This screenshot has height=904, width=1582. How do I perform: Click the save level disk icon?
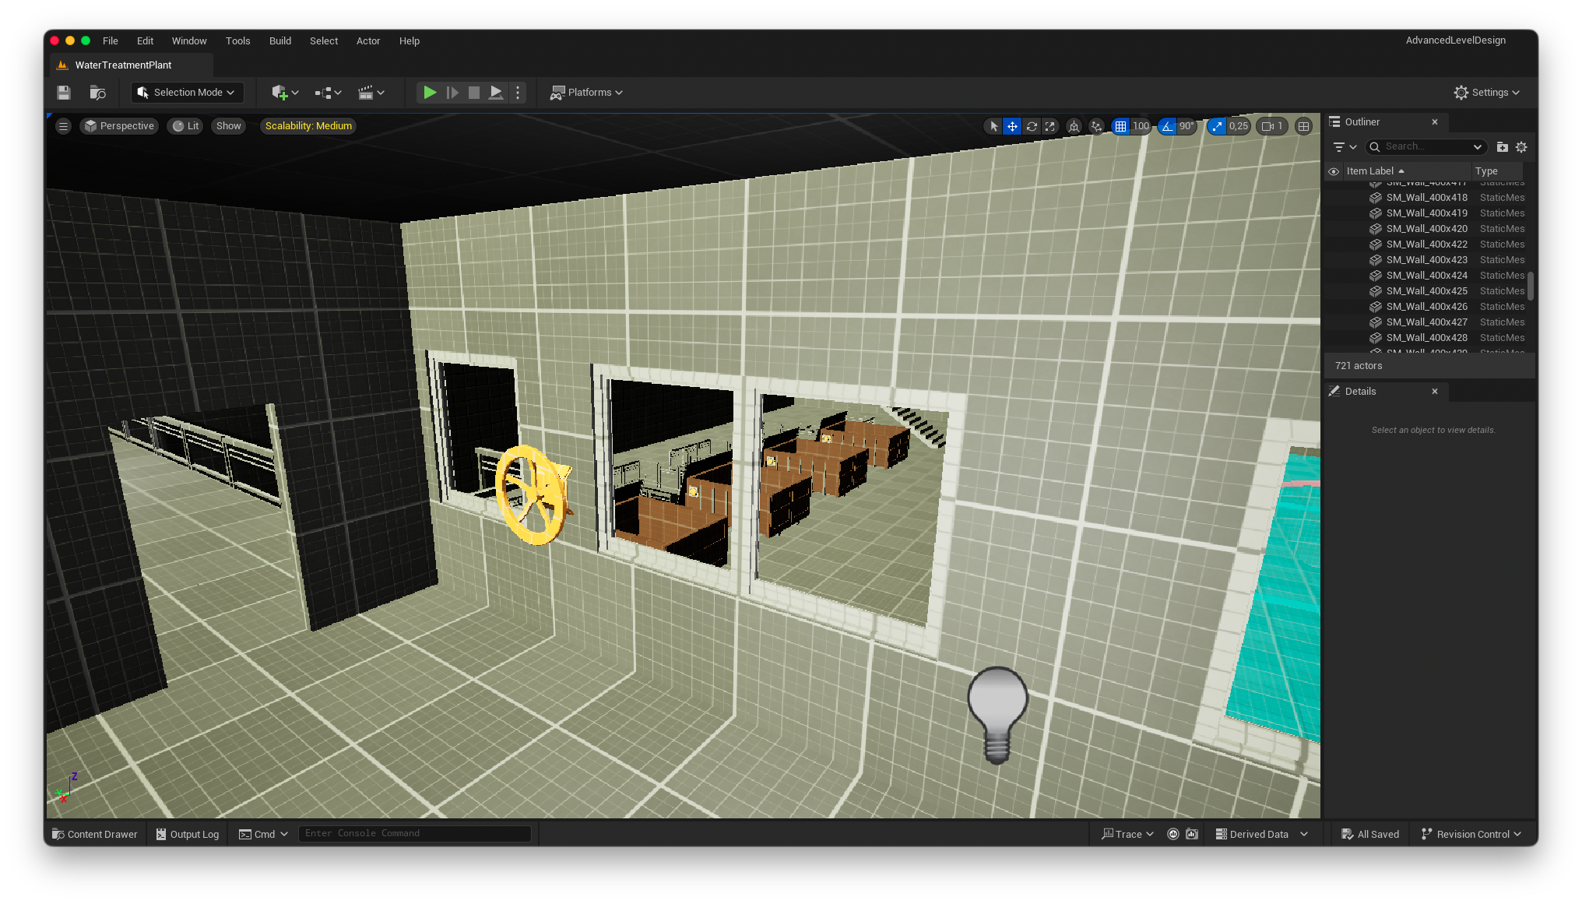click(64, 93)
